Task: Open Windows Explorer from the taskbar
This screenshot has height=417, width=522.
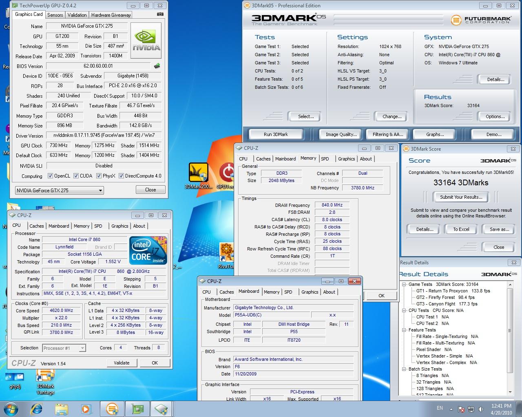Action: pos(62,409)
